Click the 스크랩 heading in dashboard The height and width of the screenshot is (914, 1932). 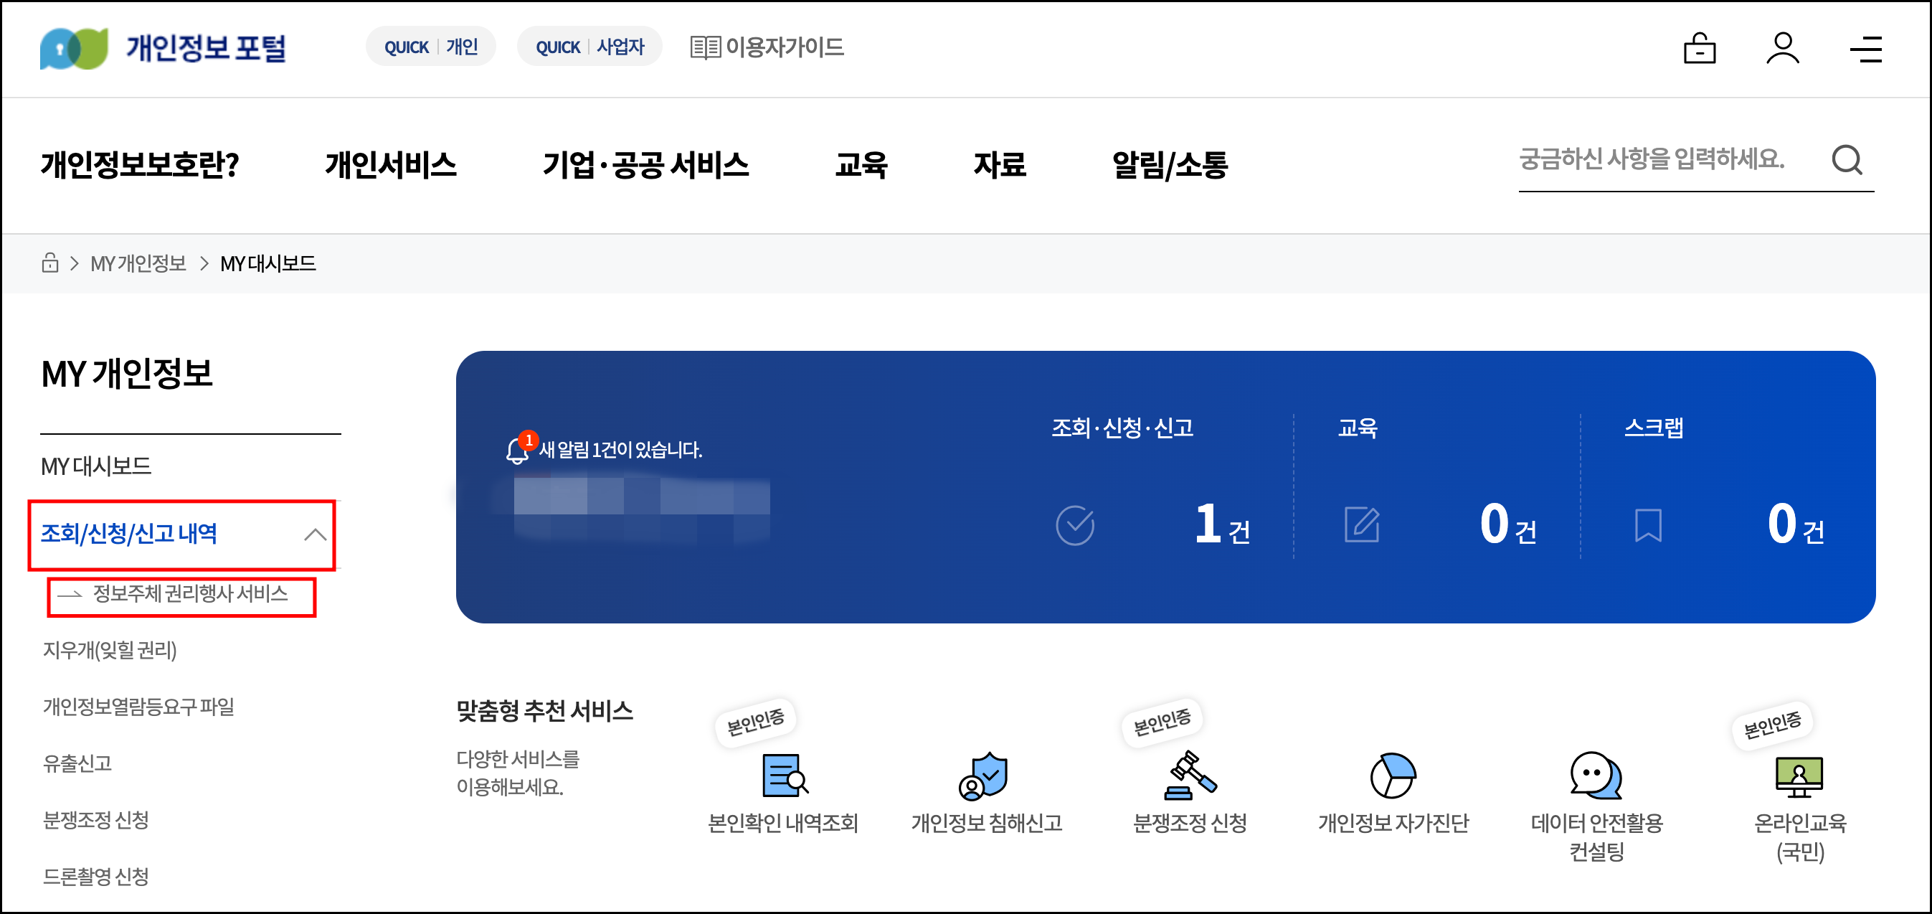coord(1653,428)
